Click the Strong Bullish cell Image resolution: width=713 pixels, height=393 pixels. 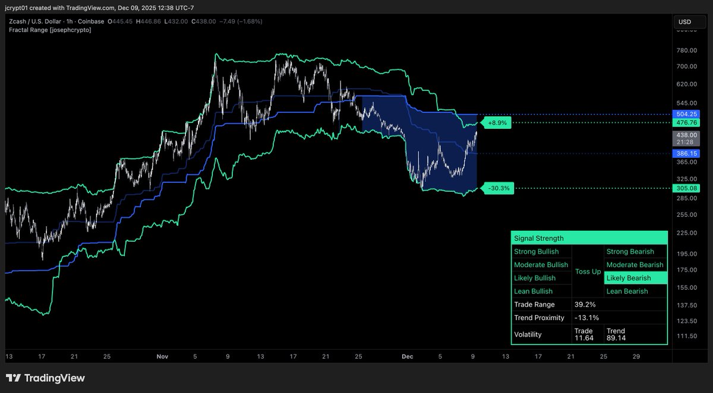click(x=541, y=252)
